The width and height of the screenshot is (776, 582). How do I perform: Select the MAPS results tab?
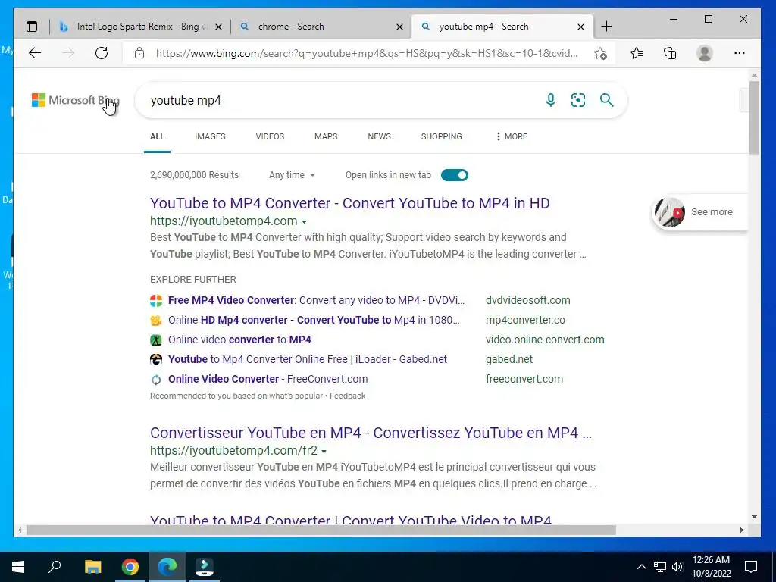326,136
